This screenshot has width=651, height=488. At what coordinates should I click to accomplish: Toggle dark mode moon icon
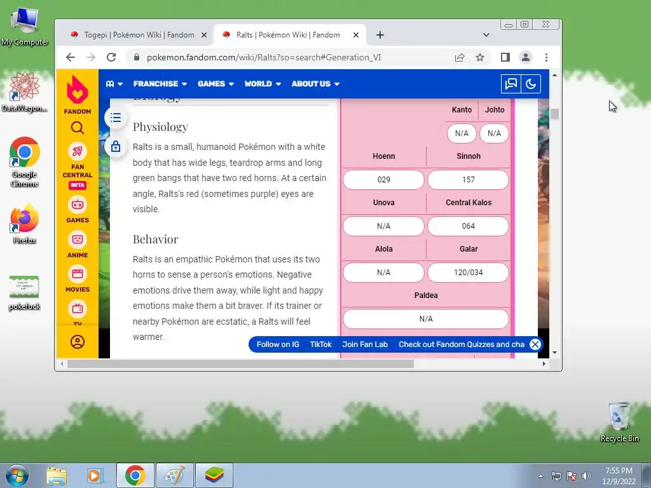click(x=531, y=84)
